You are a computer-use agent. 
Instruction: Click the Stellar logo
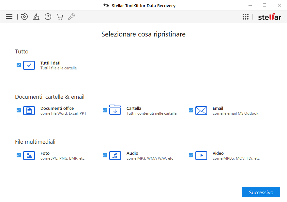click(x=270, y=17)
